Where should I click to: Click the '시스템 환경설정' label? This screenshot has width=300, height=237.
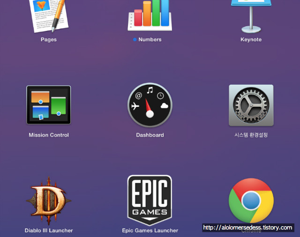251,135
